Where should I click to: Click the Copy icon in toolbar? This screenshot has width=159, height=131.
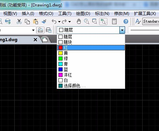pos(27,21)
